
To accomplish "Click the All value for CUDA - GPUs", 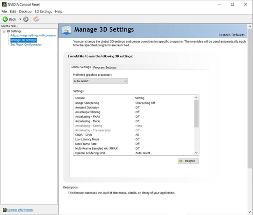I will 137,135.
